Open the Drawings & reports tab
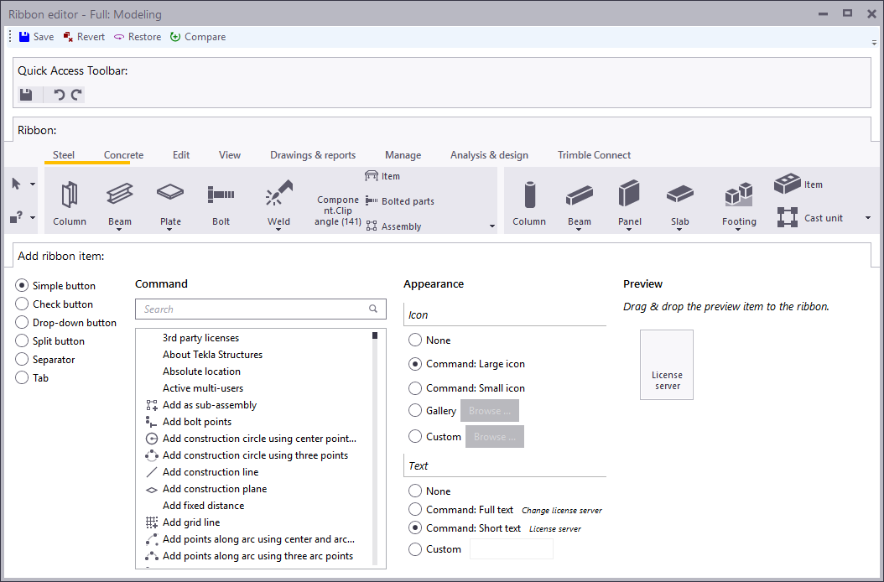 click(313, 155)
